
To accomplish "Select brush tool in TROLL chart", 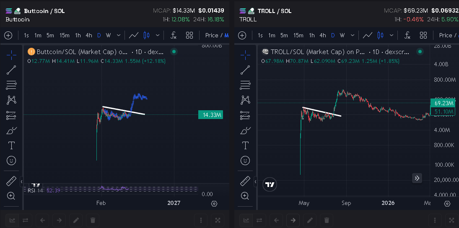I will [x=245, y=130].
